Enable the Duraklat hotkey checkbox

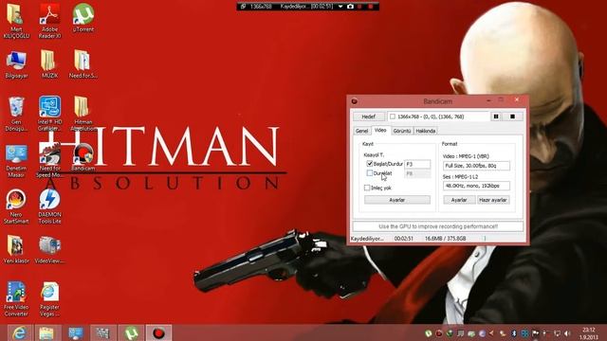coord(370,173)
